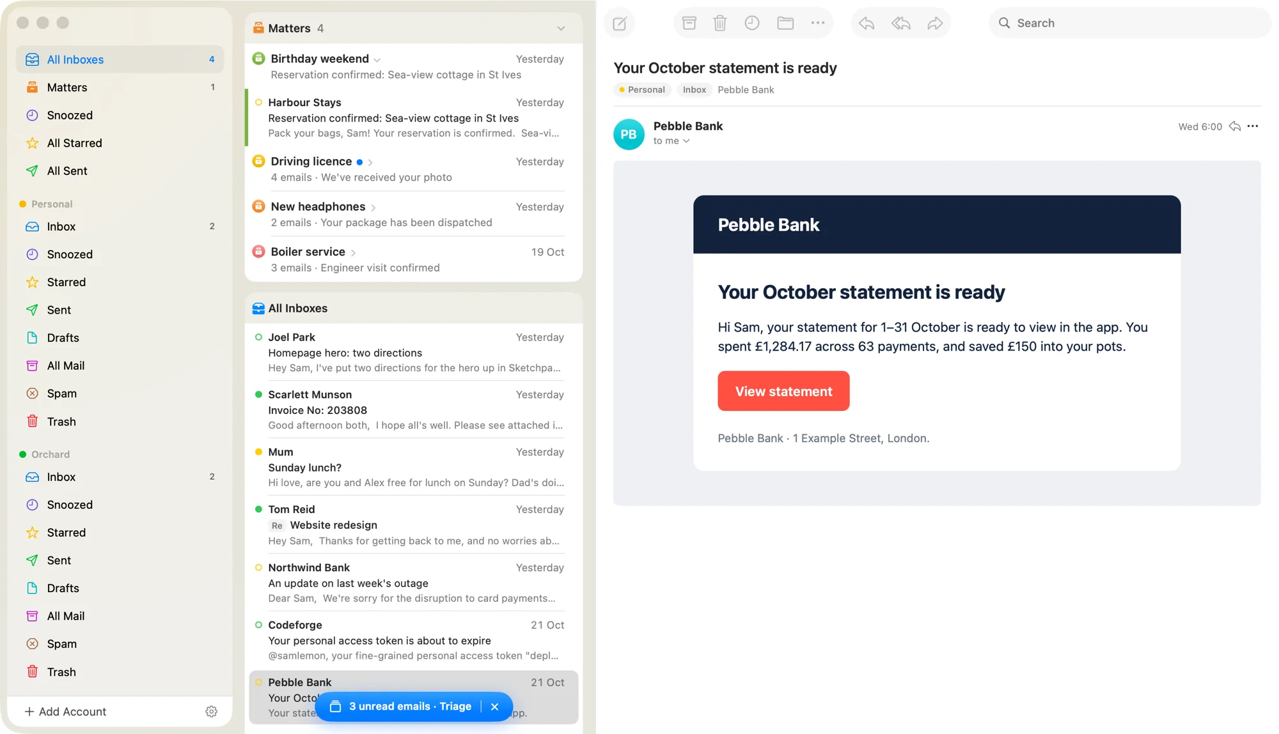Open the Personal account Inbox
The height and width of the screenshot is (734, 1279).
coord(120,227)
